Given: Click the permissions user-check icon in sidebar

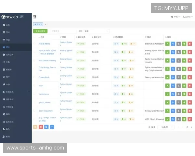Looking at the screenshot, I should point(4,136).
